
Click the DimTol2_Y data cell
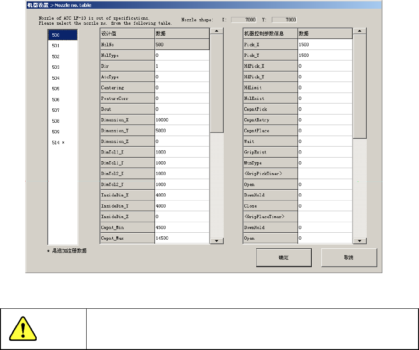(x=182, y=185)
